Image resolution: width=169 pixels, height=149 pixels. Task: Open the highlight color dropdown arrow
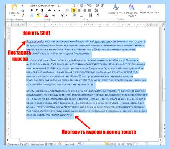(x=42, y=15)
